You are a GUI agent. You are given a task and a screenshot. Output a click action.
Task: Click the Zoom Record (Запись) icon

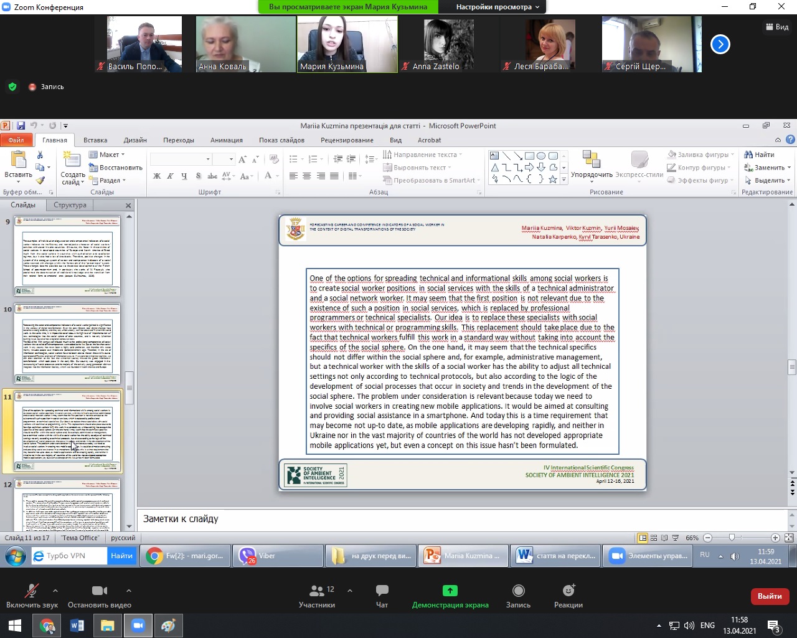(518, 591)
